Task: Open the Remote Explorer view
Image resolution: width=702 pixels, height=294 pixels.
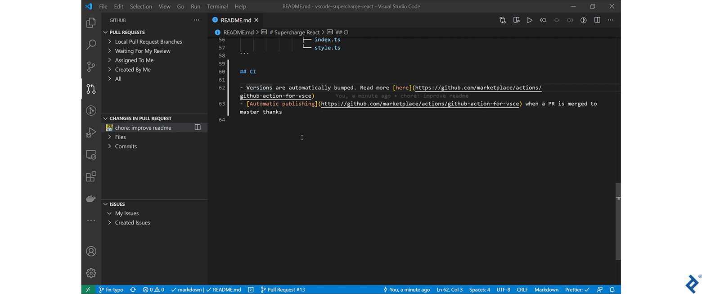Action: [91, 155]
